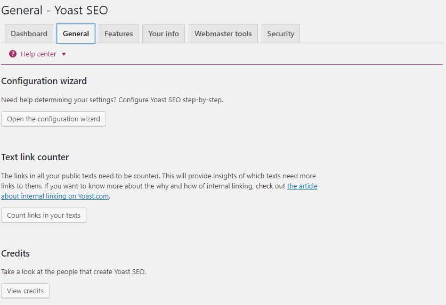Click the Configuration wizard section heading
This screenshot has width=446, height=305.
[x=44, y=81]
